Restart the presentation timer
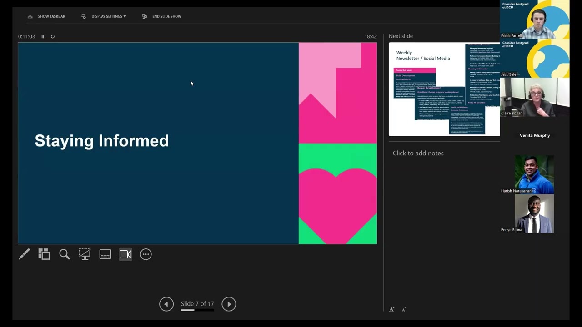Image resolution: width=582 pixels, height=327 pixels. coord(53,36)
